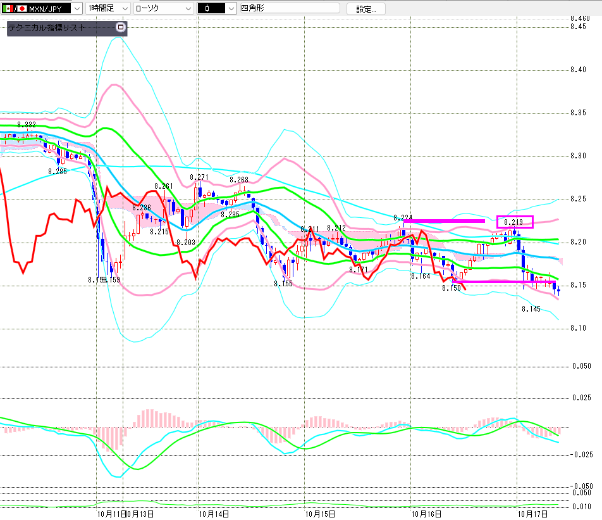602x520 pixels.
Task: Click the 四角形 drawing shape field
Action: [289, 9]
